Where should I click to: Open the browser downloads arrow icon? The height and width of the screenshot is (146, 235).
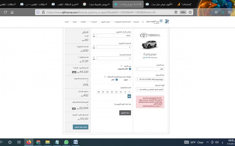click(223, 12)
